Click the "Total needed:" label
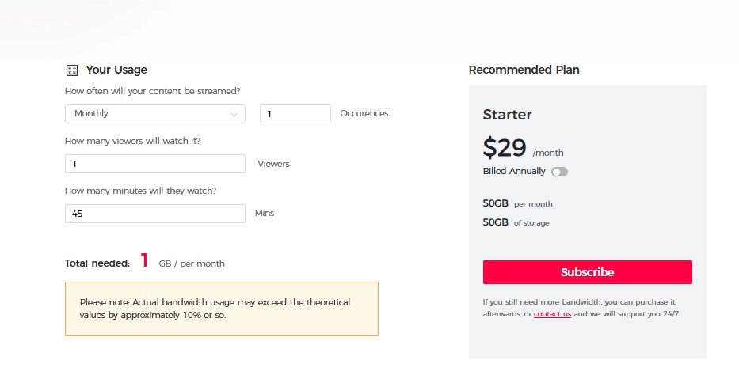739x379 pixels. click(97, 263)
